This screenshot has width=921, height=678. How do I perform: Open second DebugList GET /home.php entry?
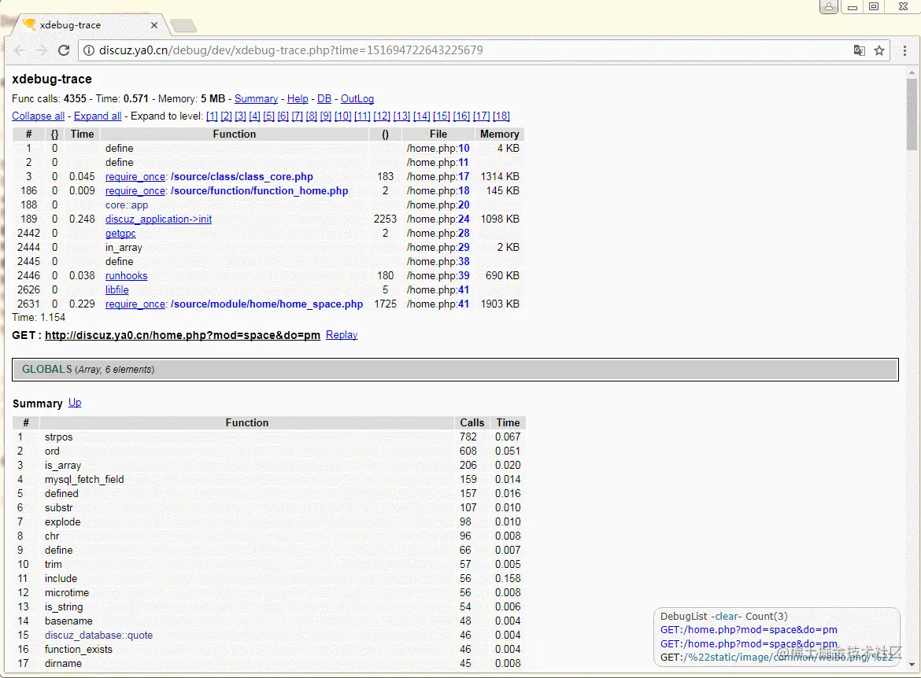tap(749, 644)
